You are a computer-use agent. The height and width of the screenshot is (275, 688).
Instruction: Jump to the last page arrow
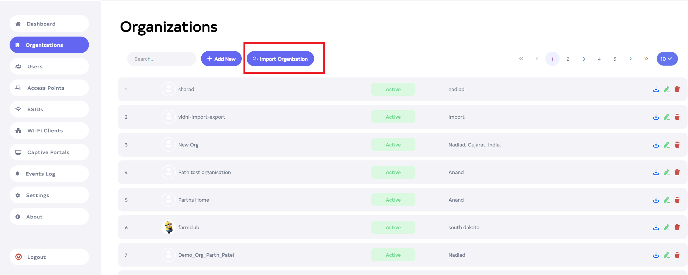click(x=646, y=59)
